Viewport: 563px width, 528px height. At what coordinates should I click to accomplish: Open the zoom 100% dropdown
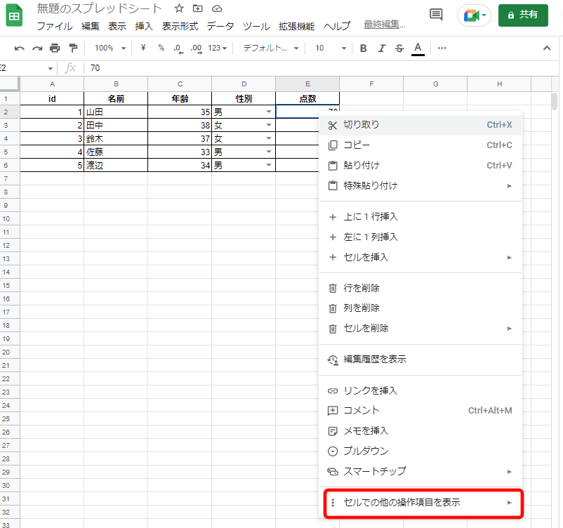click(x=110, y=48)
